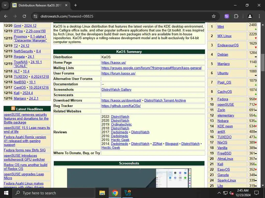Click the network icon in system tray
This screenshot has width=265, height=198.
point(225,193)
